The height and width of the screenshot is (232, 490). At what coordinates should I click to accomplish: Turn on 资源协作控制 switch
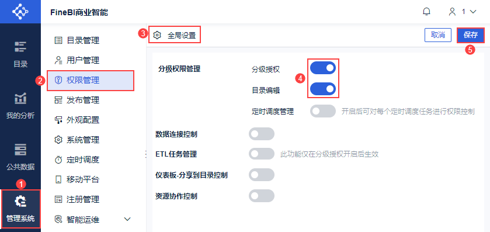click(262, 196)
